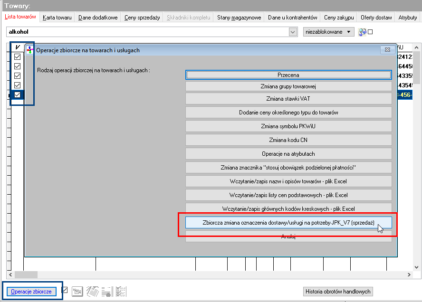Viewport: 422px width, 302px height.
Task: Select Operacje na atrybutach
Action: [x=288, y=154]
